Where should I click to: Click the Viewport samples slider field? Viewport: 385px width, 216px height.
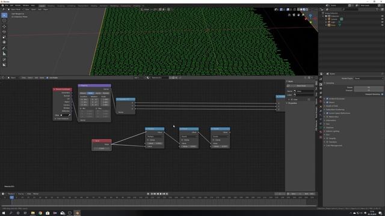[369, 91]
